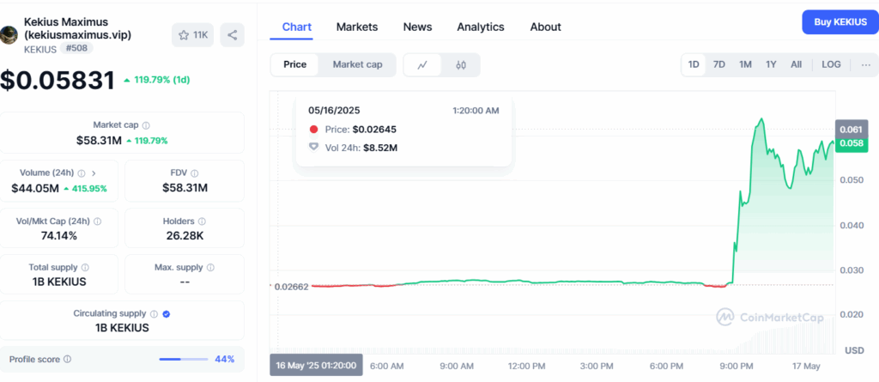This screenshot has width=879, height=382.
Task: Expand Volume (24h) details chevron
Action: pyautogui.click(x=94, y=173)
